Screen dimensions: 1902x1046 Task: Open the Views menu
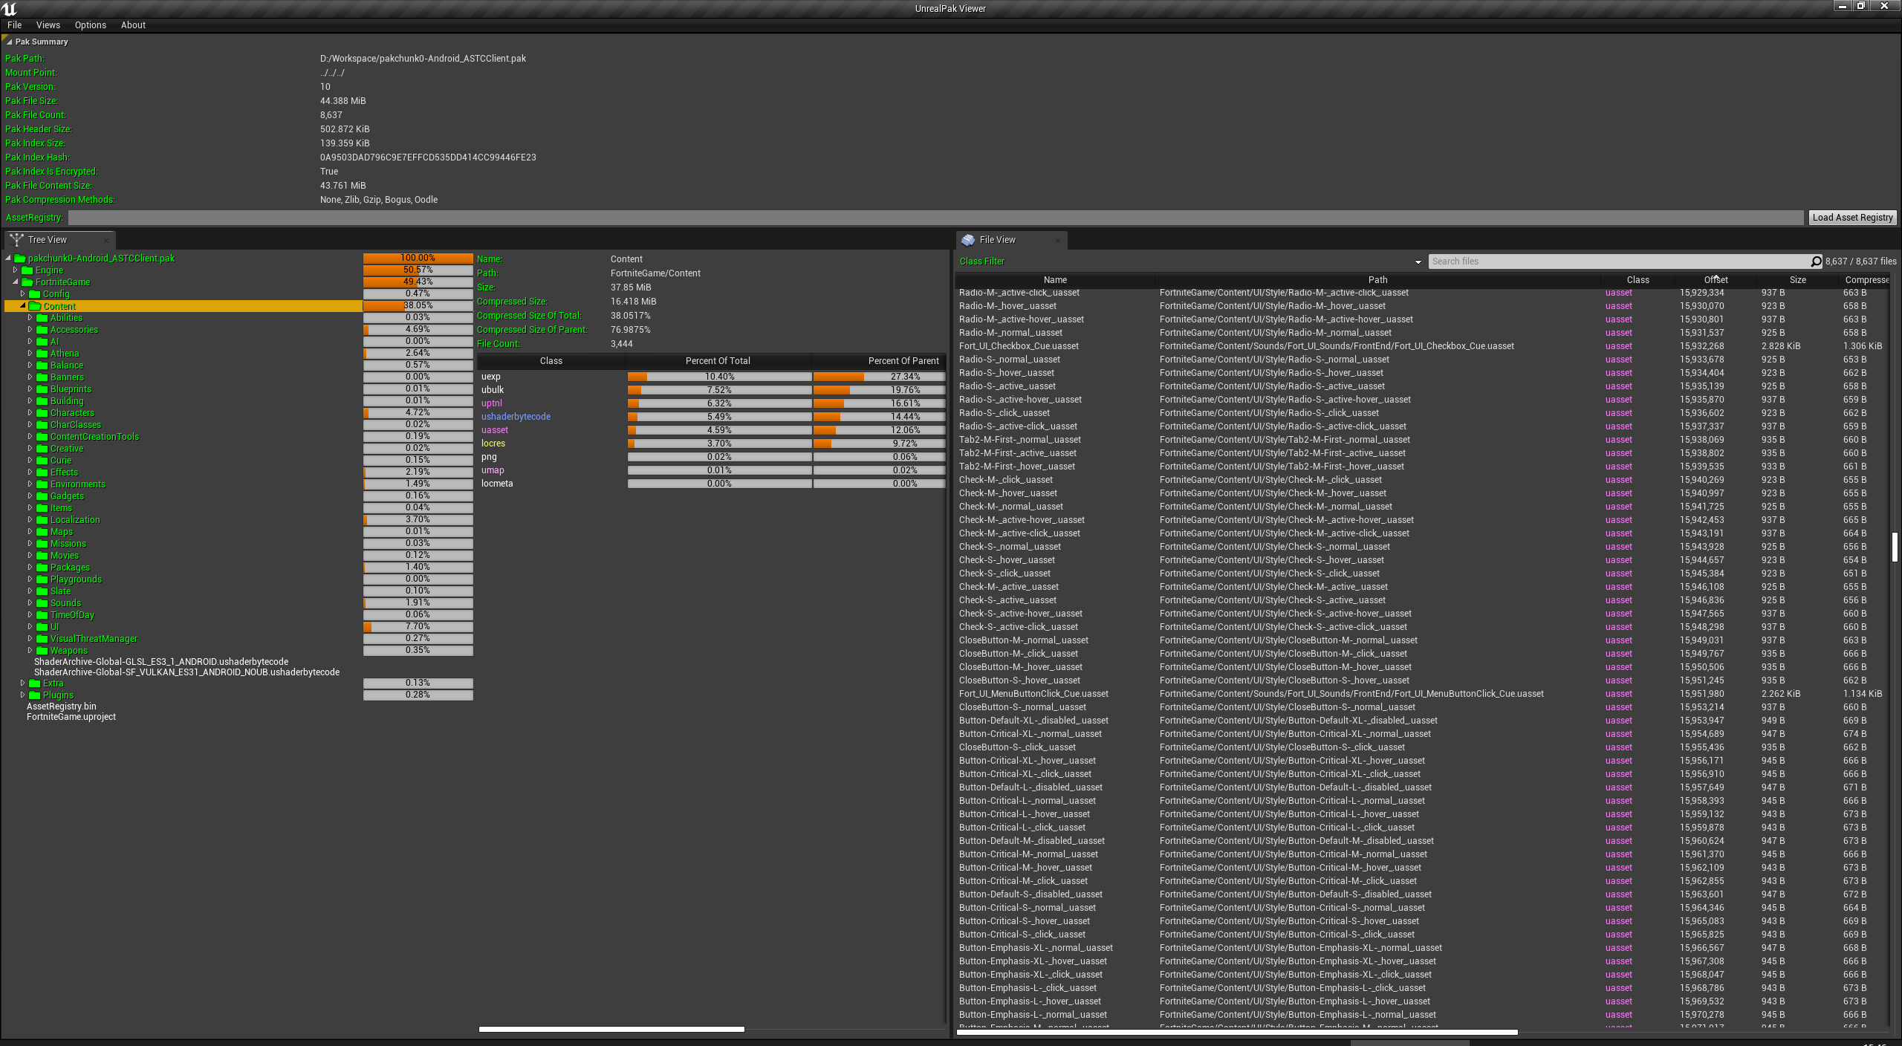48,25
